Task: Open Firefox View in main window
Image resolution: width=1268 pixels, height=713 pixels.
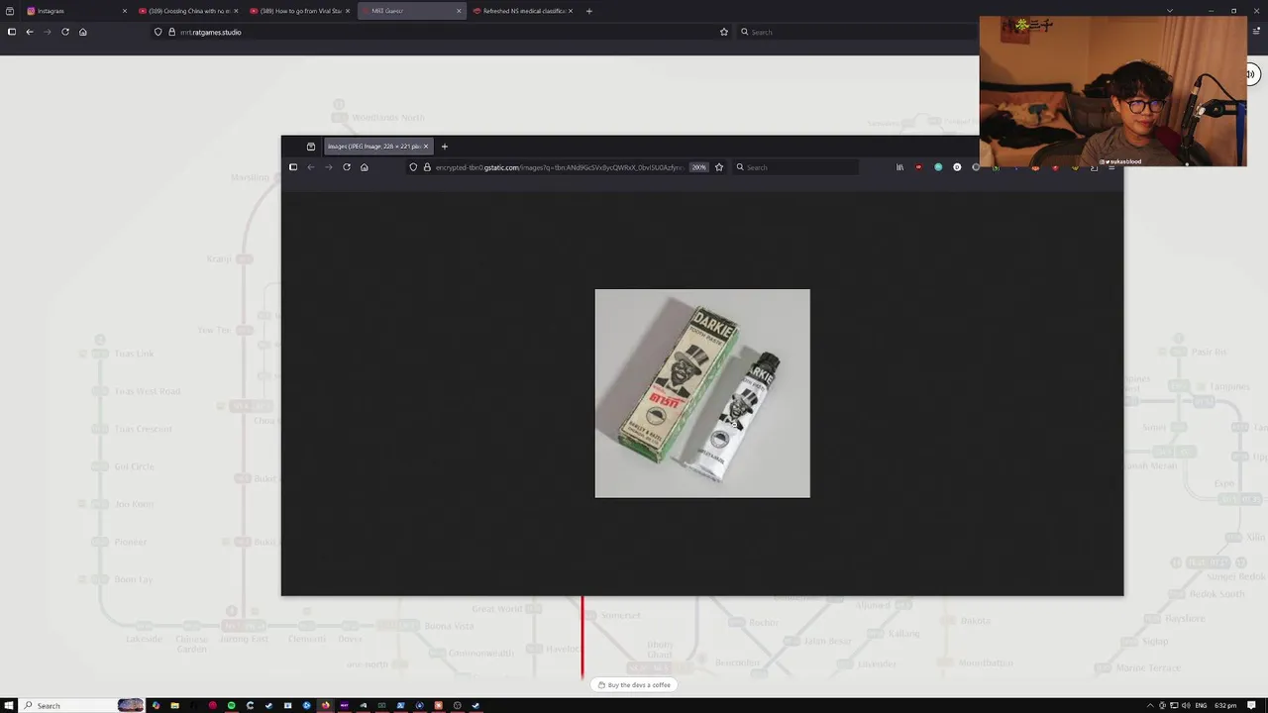Action: pyautogui.click(x=10, y=11)
